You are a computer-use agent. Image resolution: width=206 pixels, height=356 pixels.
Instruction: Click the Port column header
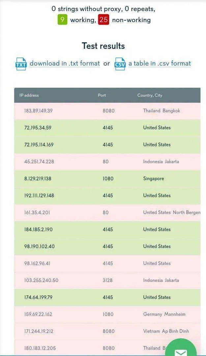(x=102, y=95)
